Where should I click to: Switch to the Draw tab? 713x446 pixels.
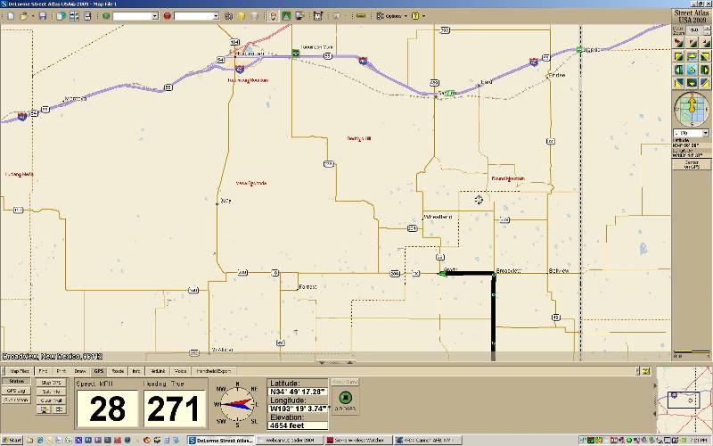click(x=80, y=371)
